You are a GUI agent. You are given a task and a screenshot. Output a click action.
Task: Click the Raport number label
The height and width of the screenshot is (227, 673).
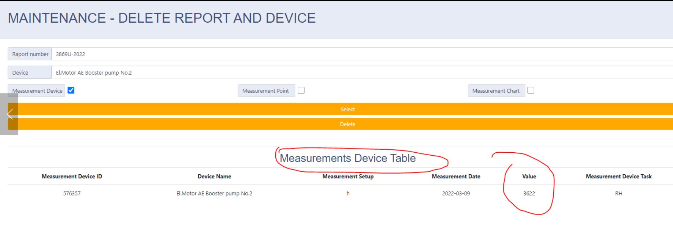[x=30, y=54]
